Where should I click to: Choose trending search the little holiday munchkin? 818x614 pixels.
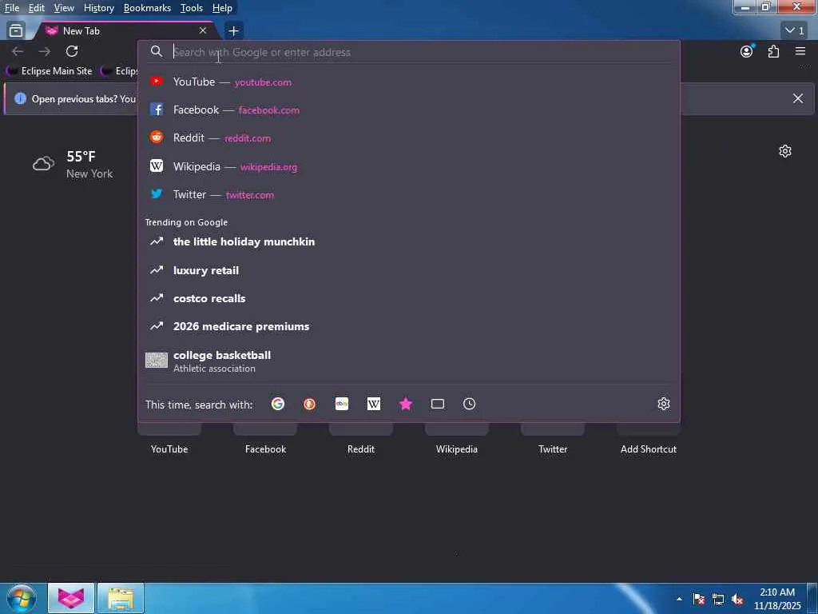click(x=408, y=241)
